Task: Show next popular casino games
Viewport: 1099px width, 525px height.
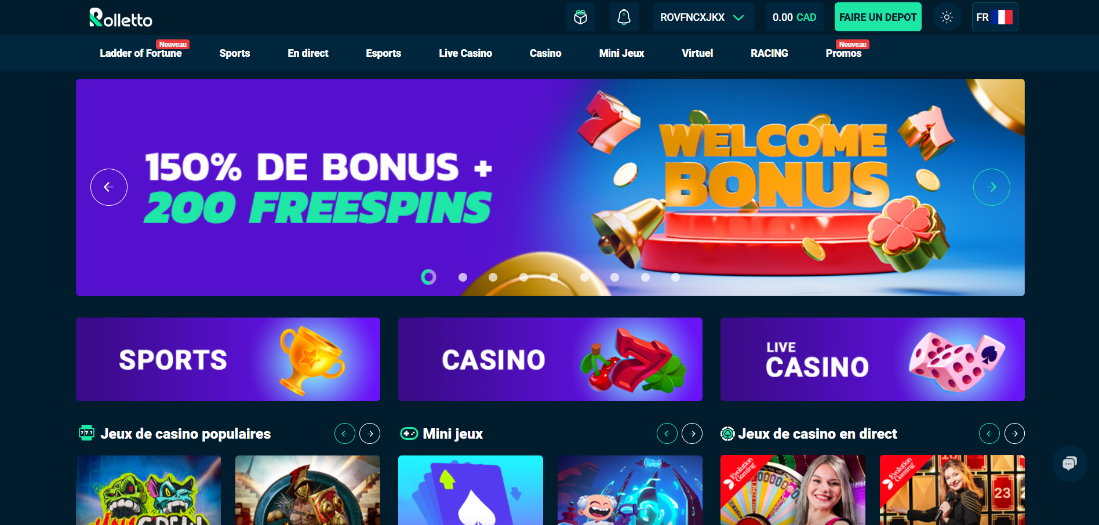Action: pyautogui.click(x=370, y=433)
